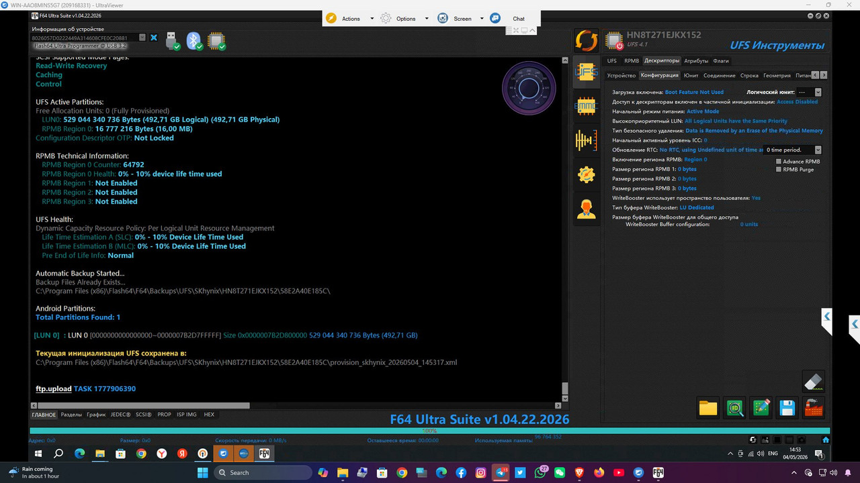Screen dimensions: 860x483
Task: Click the UltraViewer Chat button label
Action: [x=519, y=19]
